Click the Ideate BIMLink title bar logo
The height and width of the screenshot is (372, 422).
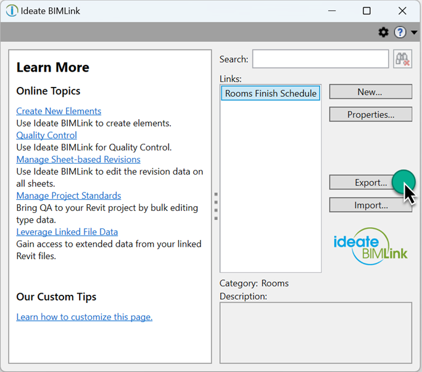pos(12,11)
